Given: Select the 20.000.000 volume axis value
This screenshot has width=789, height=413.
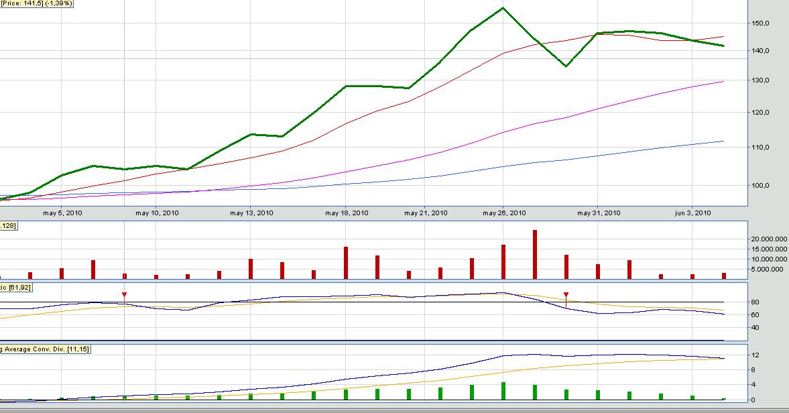Looking at the screenshot, I should click(769, 239).
